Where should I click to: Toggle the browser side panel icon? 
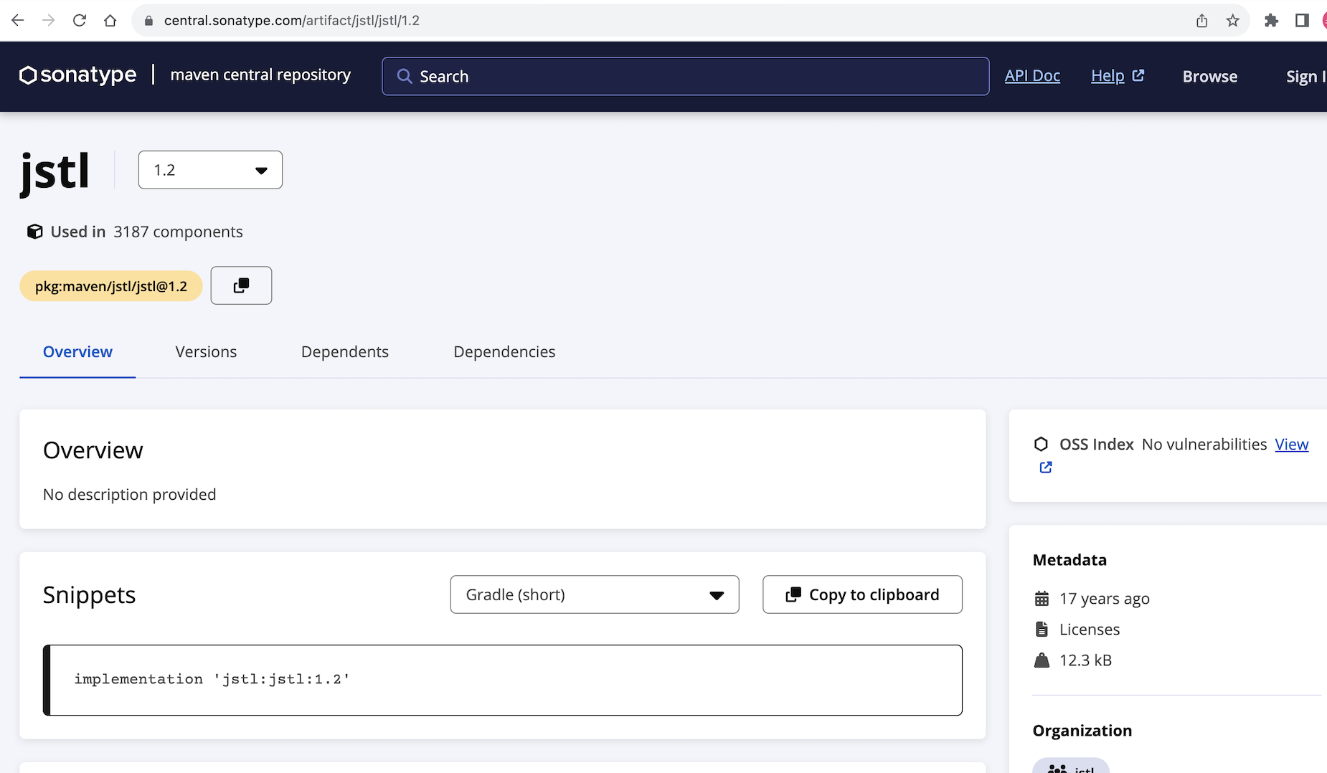[x=1302, y=21]
